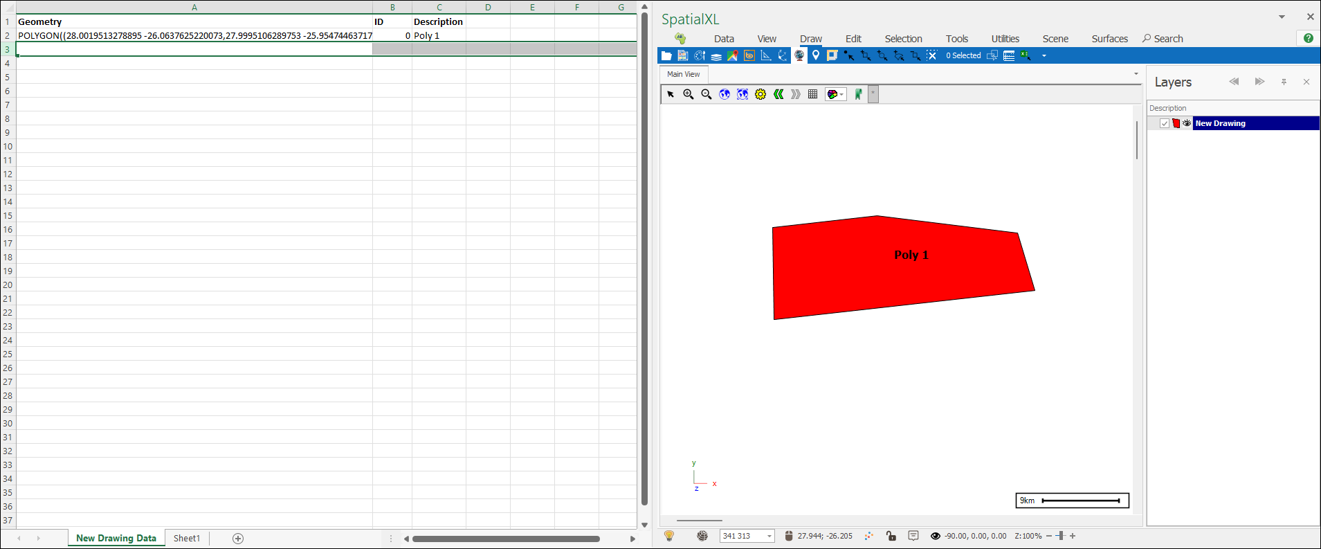The height and width of the screenshot is (549, 1321).
Task: Open the 341 313 combo box dropdown
Action: click(769, 536)
